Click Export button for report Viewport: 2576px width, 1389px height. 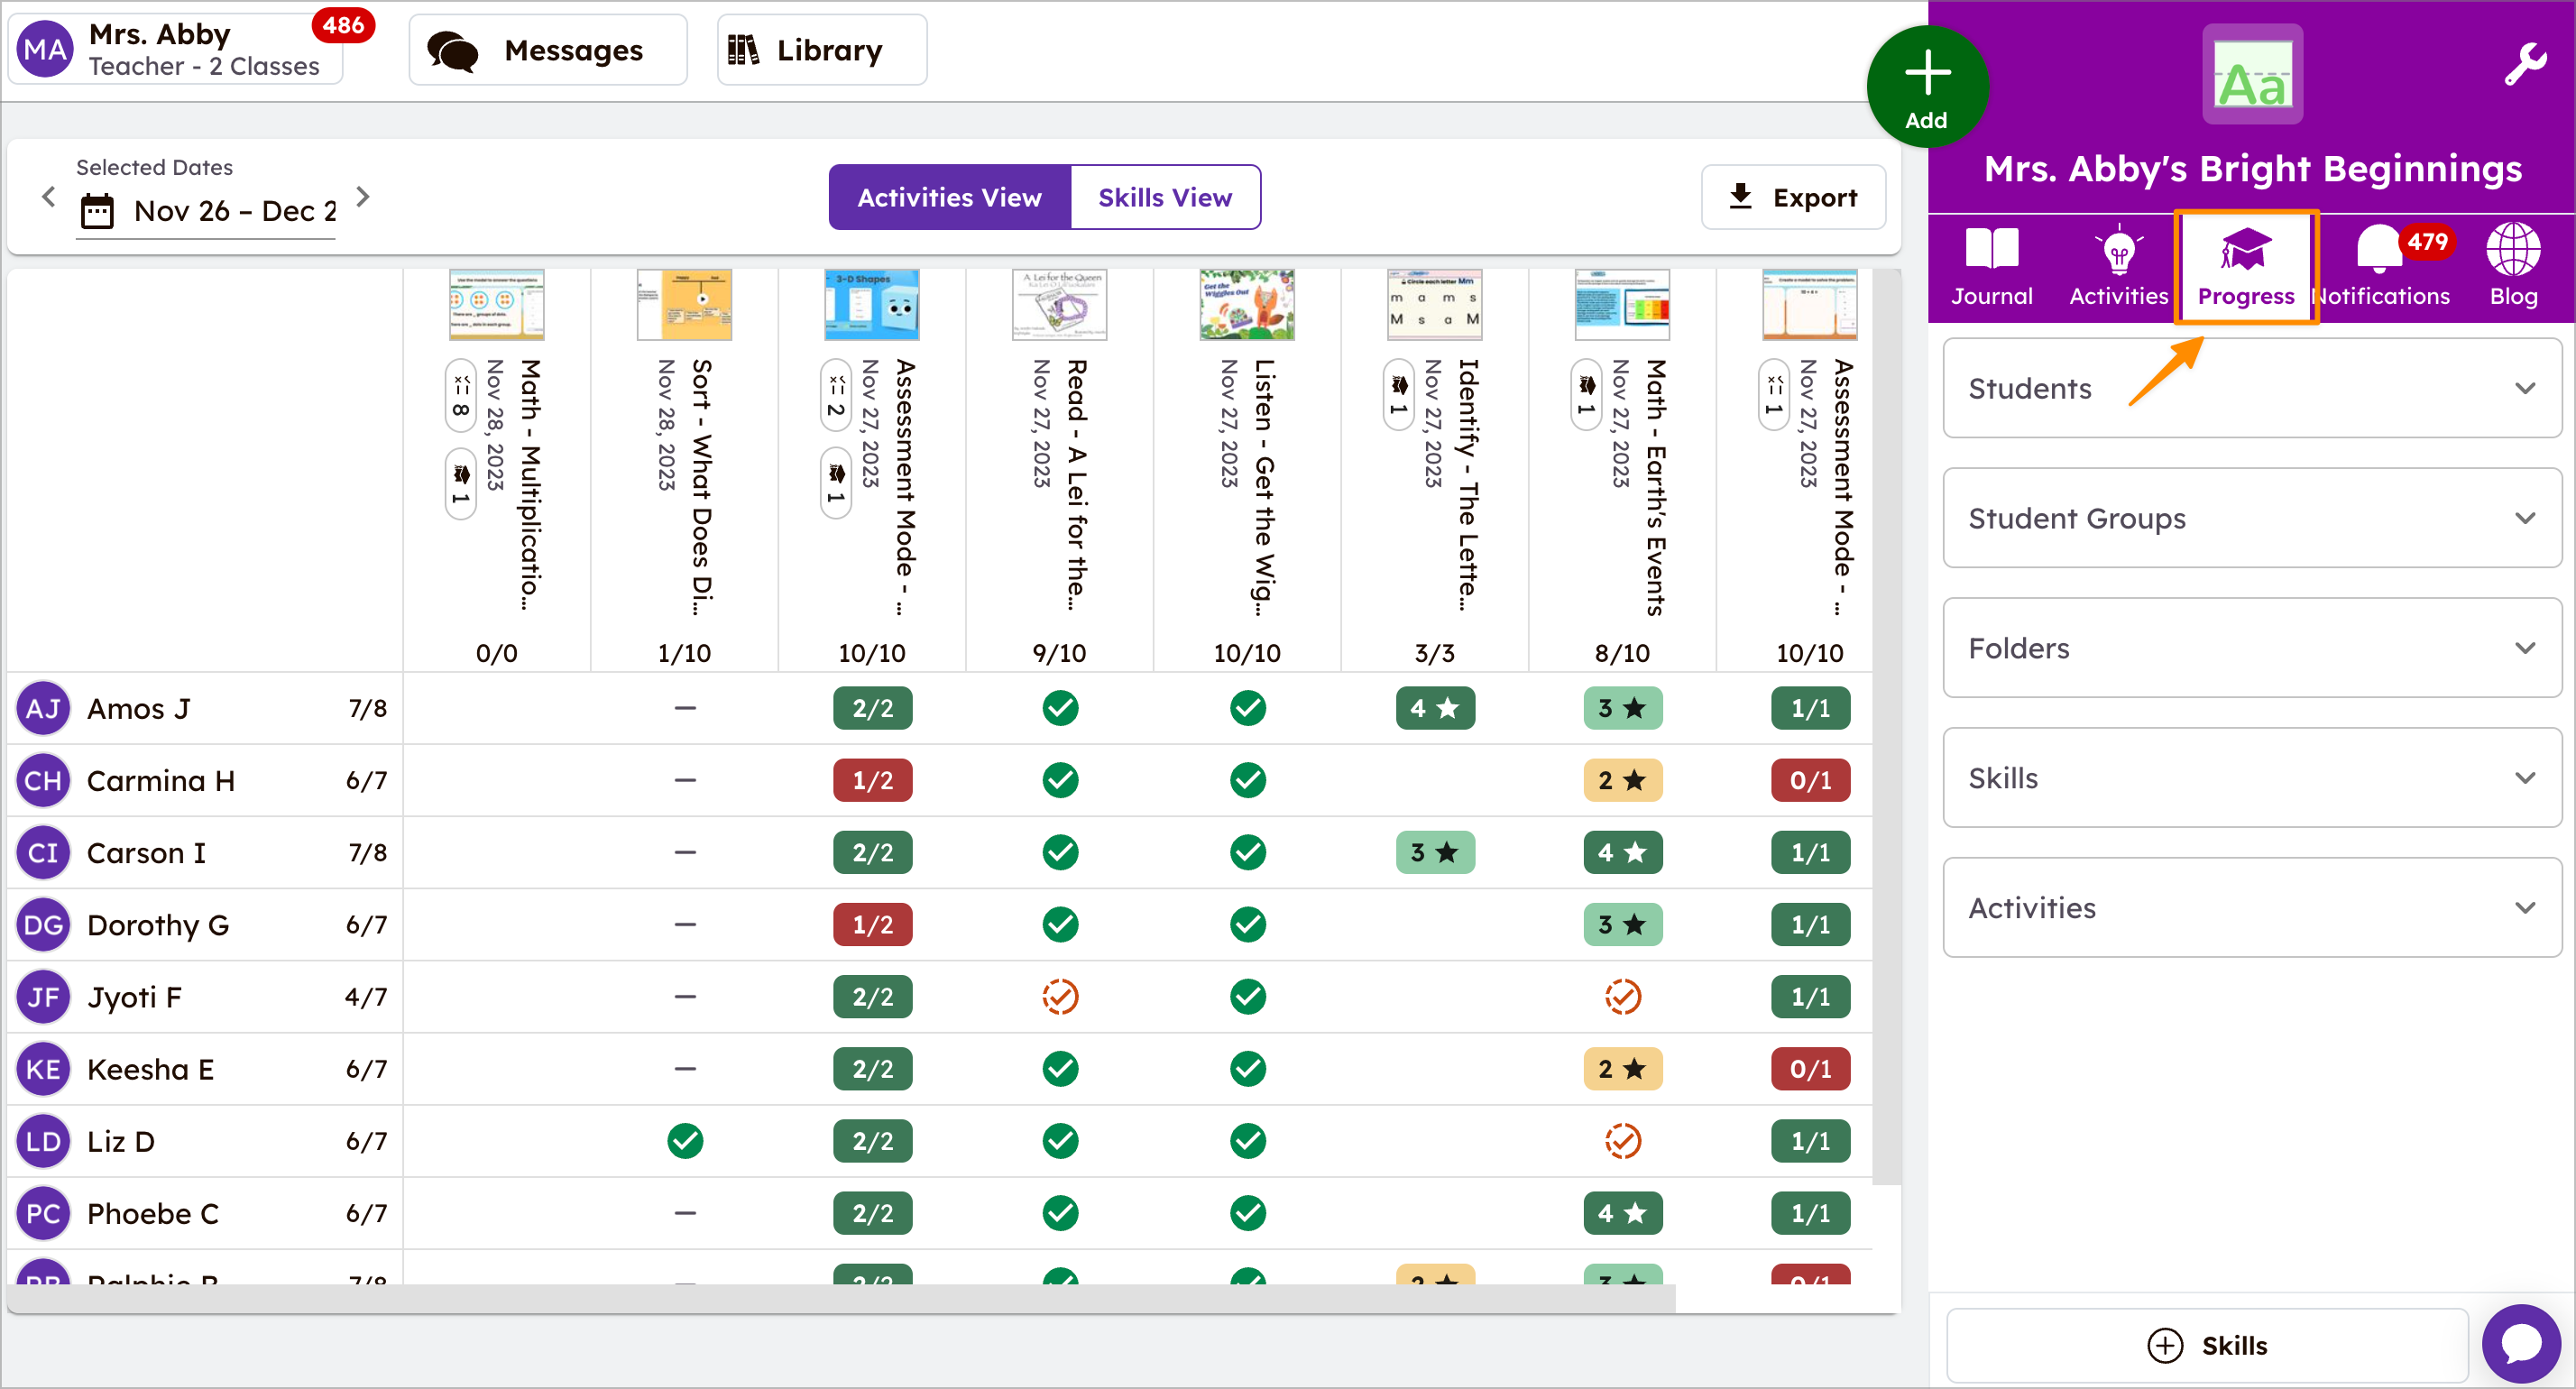point(1792,197)
